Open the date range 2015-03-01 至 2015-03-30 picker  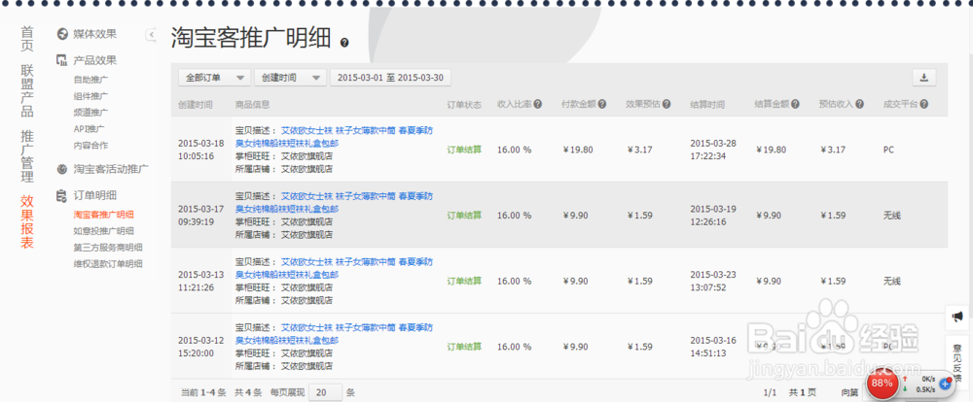pyautogui.click(x=390, y=78)
